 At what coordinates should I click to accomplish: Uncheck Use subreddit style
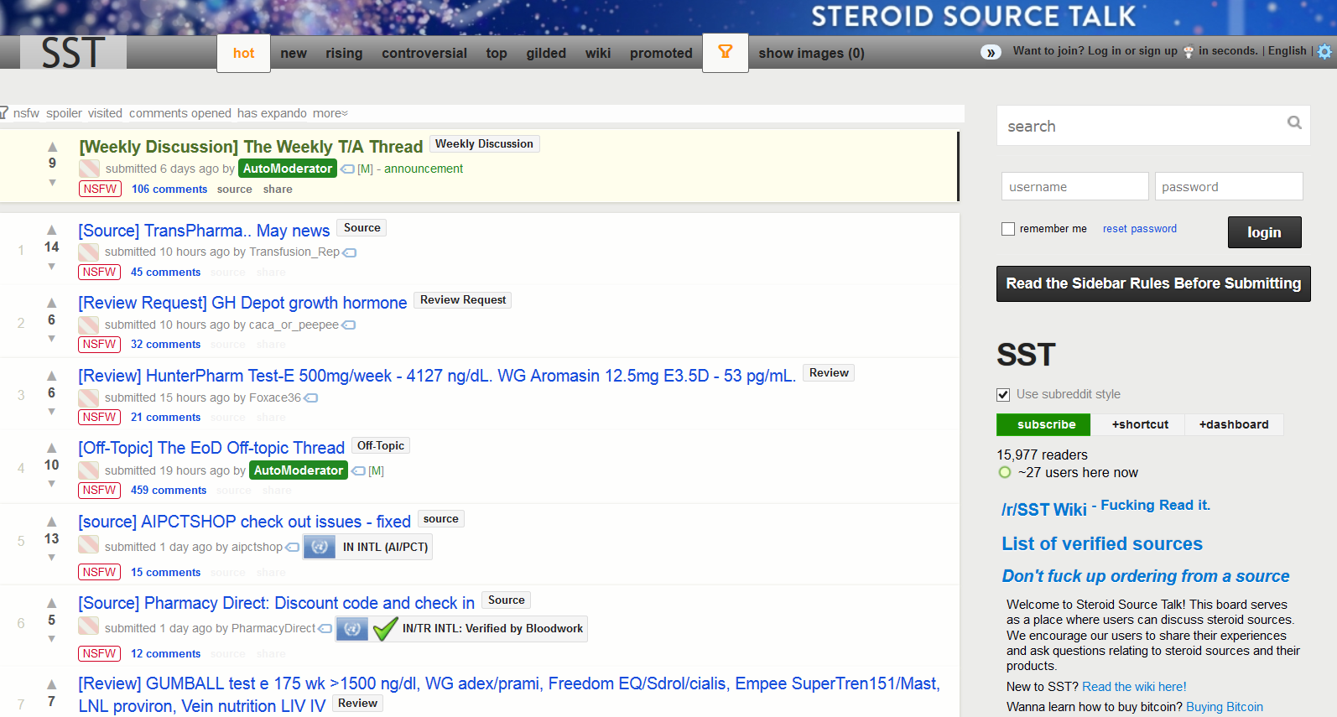(1003, 394)
